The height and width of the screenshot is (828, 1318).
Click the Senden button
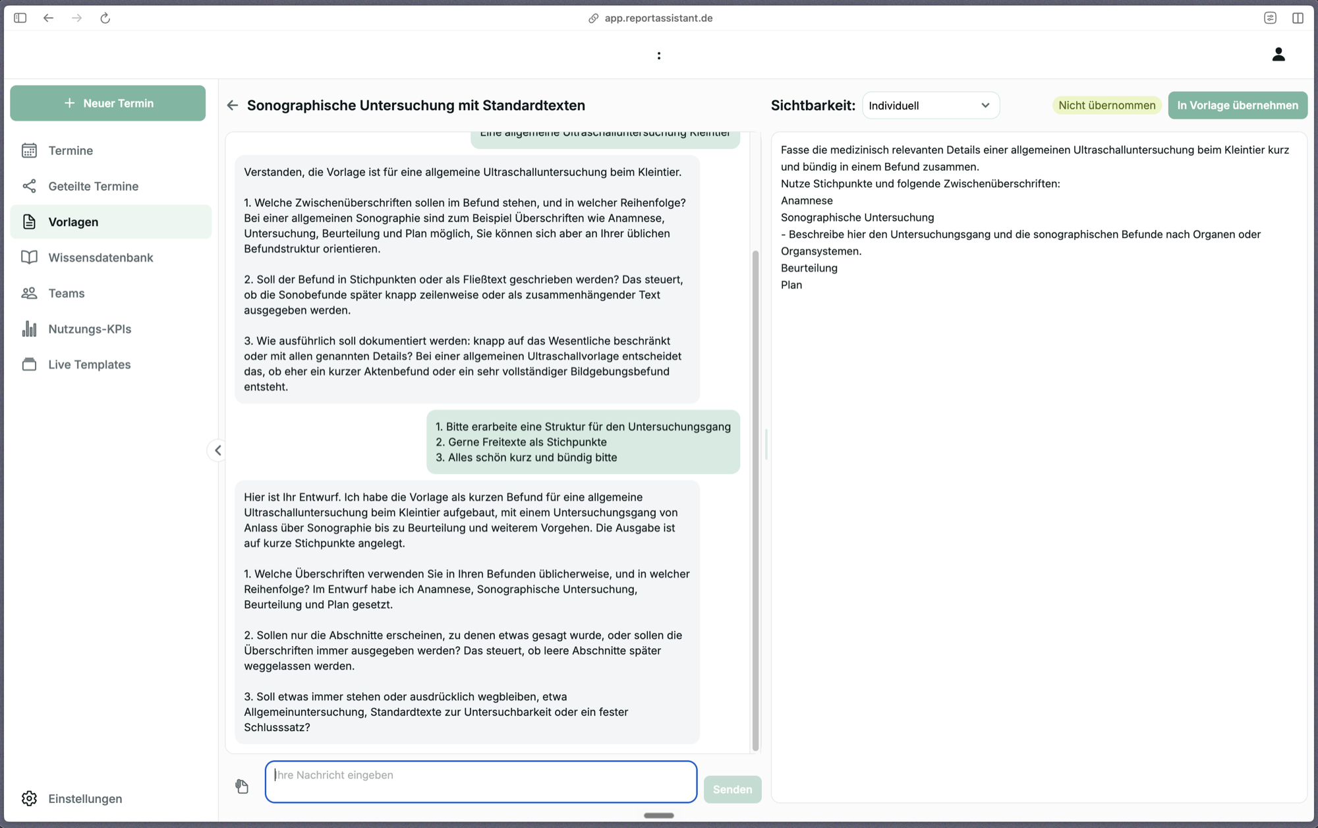coord(732,789)
